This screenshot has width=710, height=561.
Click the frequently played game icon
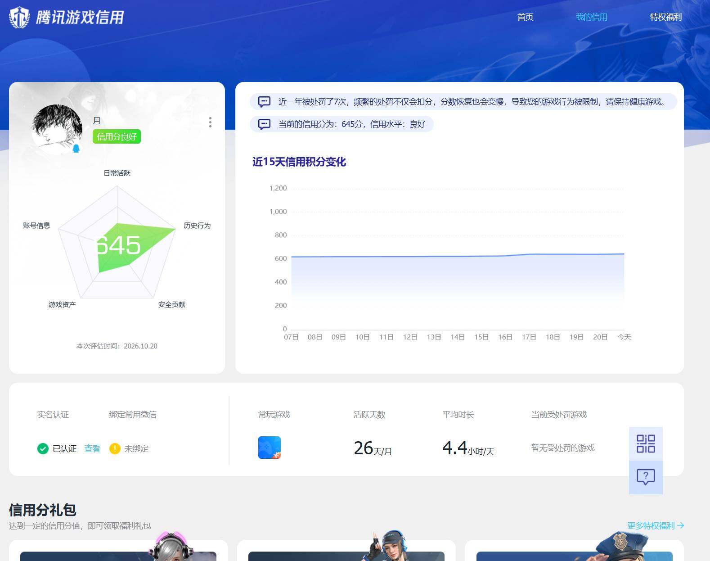click(x=270, y=448)
